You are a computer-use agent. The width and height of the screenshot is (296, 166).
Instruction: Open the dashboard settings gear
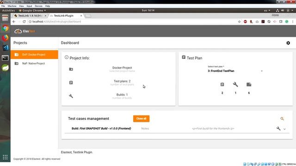click(288, 43)
